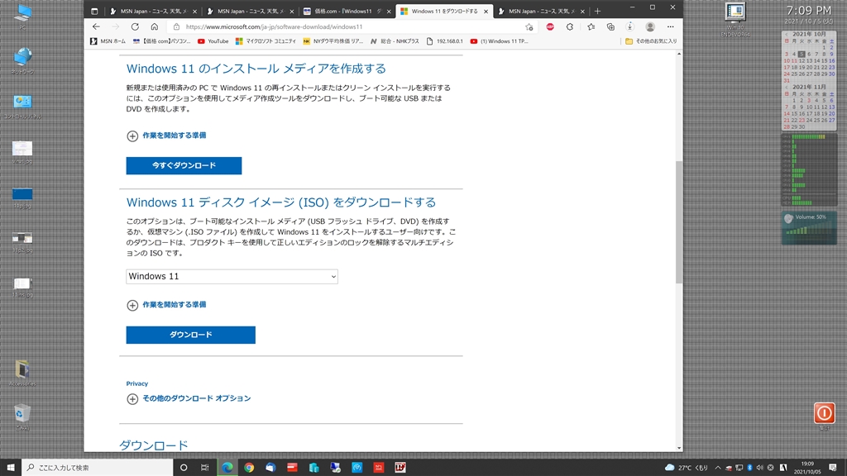Viewport: 847px width, 476px height.
Task: Reload the current page
Action: click(x=135, y=26)
